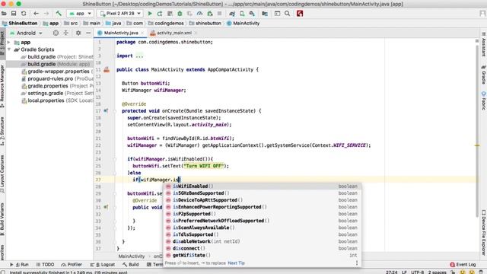Open the Gradle side panel tab

(x=484, y=75)
